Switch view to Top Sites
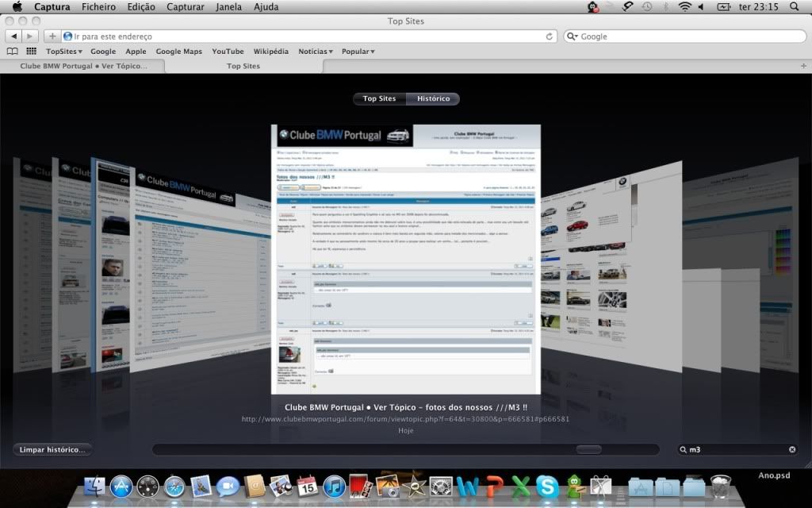This screenshot has width=812, height=508. (379, 98)
